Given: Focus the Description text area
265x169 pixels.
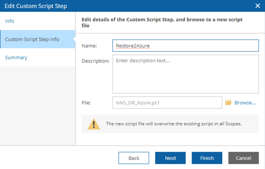Looking at the screenshot, I should [x=186, y=74].
